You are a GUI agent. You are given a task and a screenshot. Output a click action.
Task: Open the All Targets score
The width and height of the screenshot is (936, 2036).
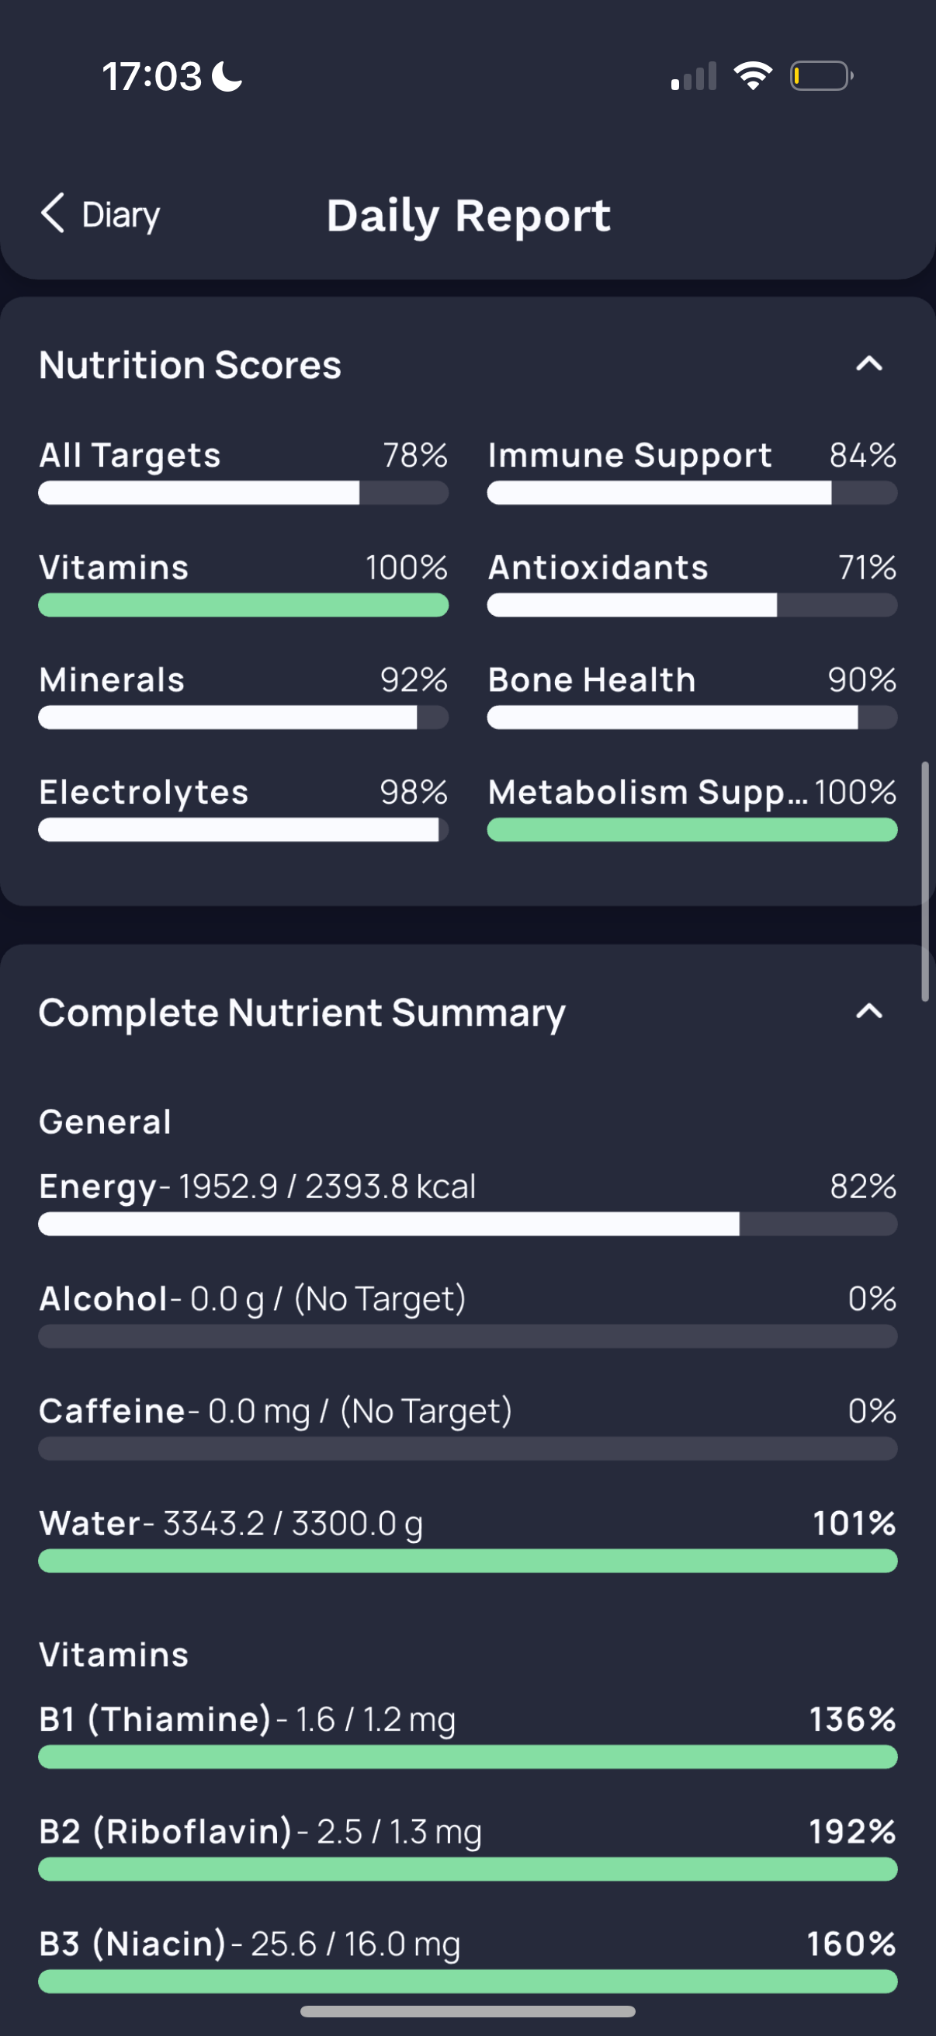point(243,471)
